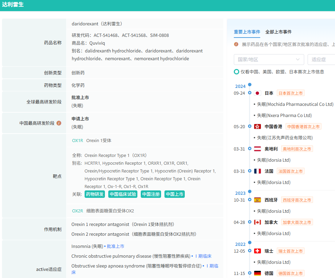Open the 适应症 dropdown filter
Viewport: 335px width, 278px height.
pyautogui.click(x=321, y=60)
